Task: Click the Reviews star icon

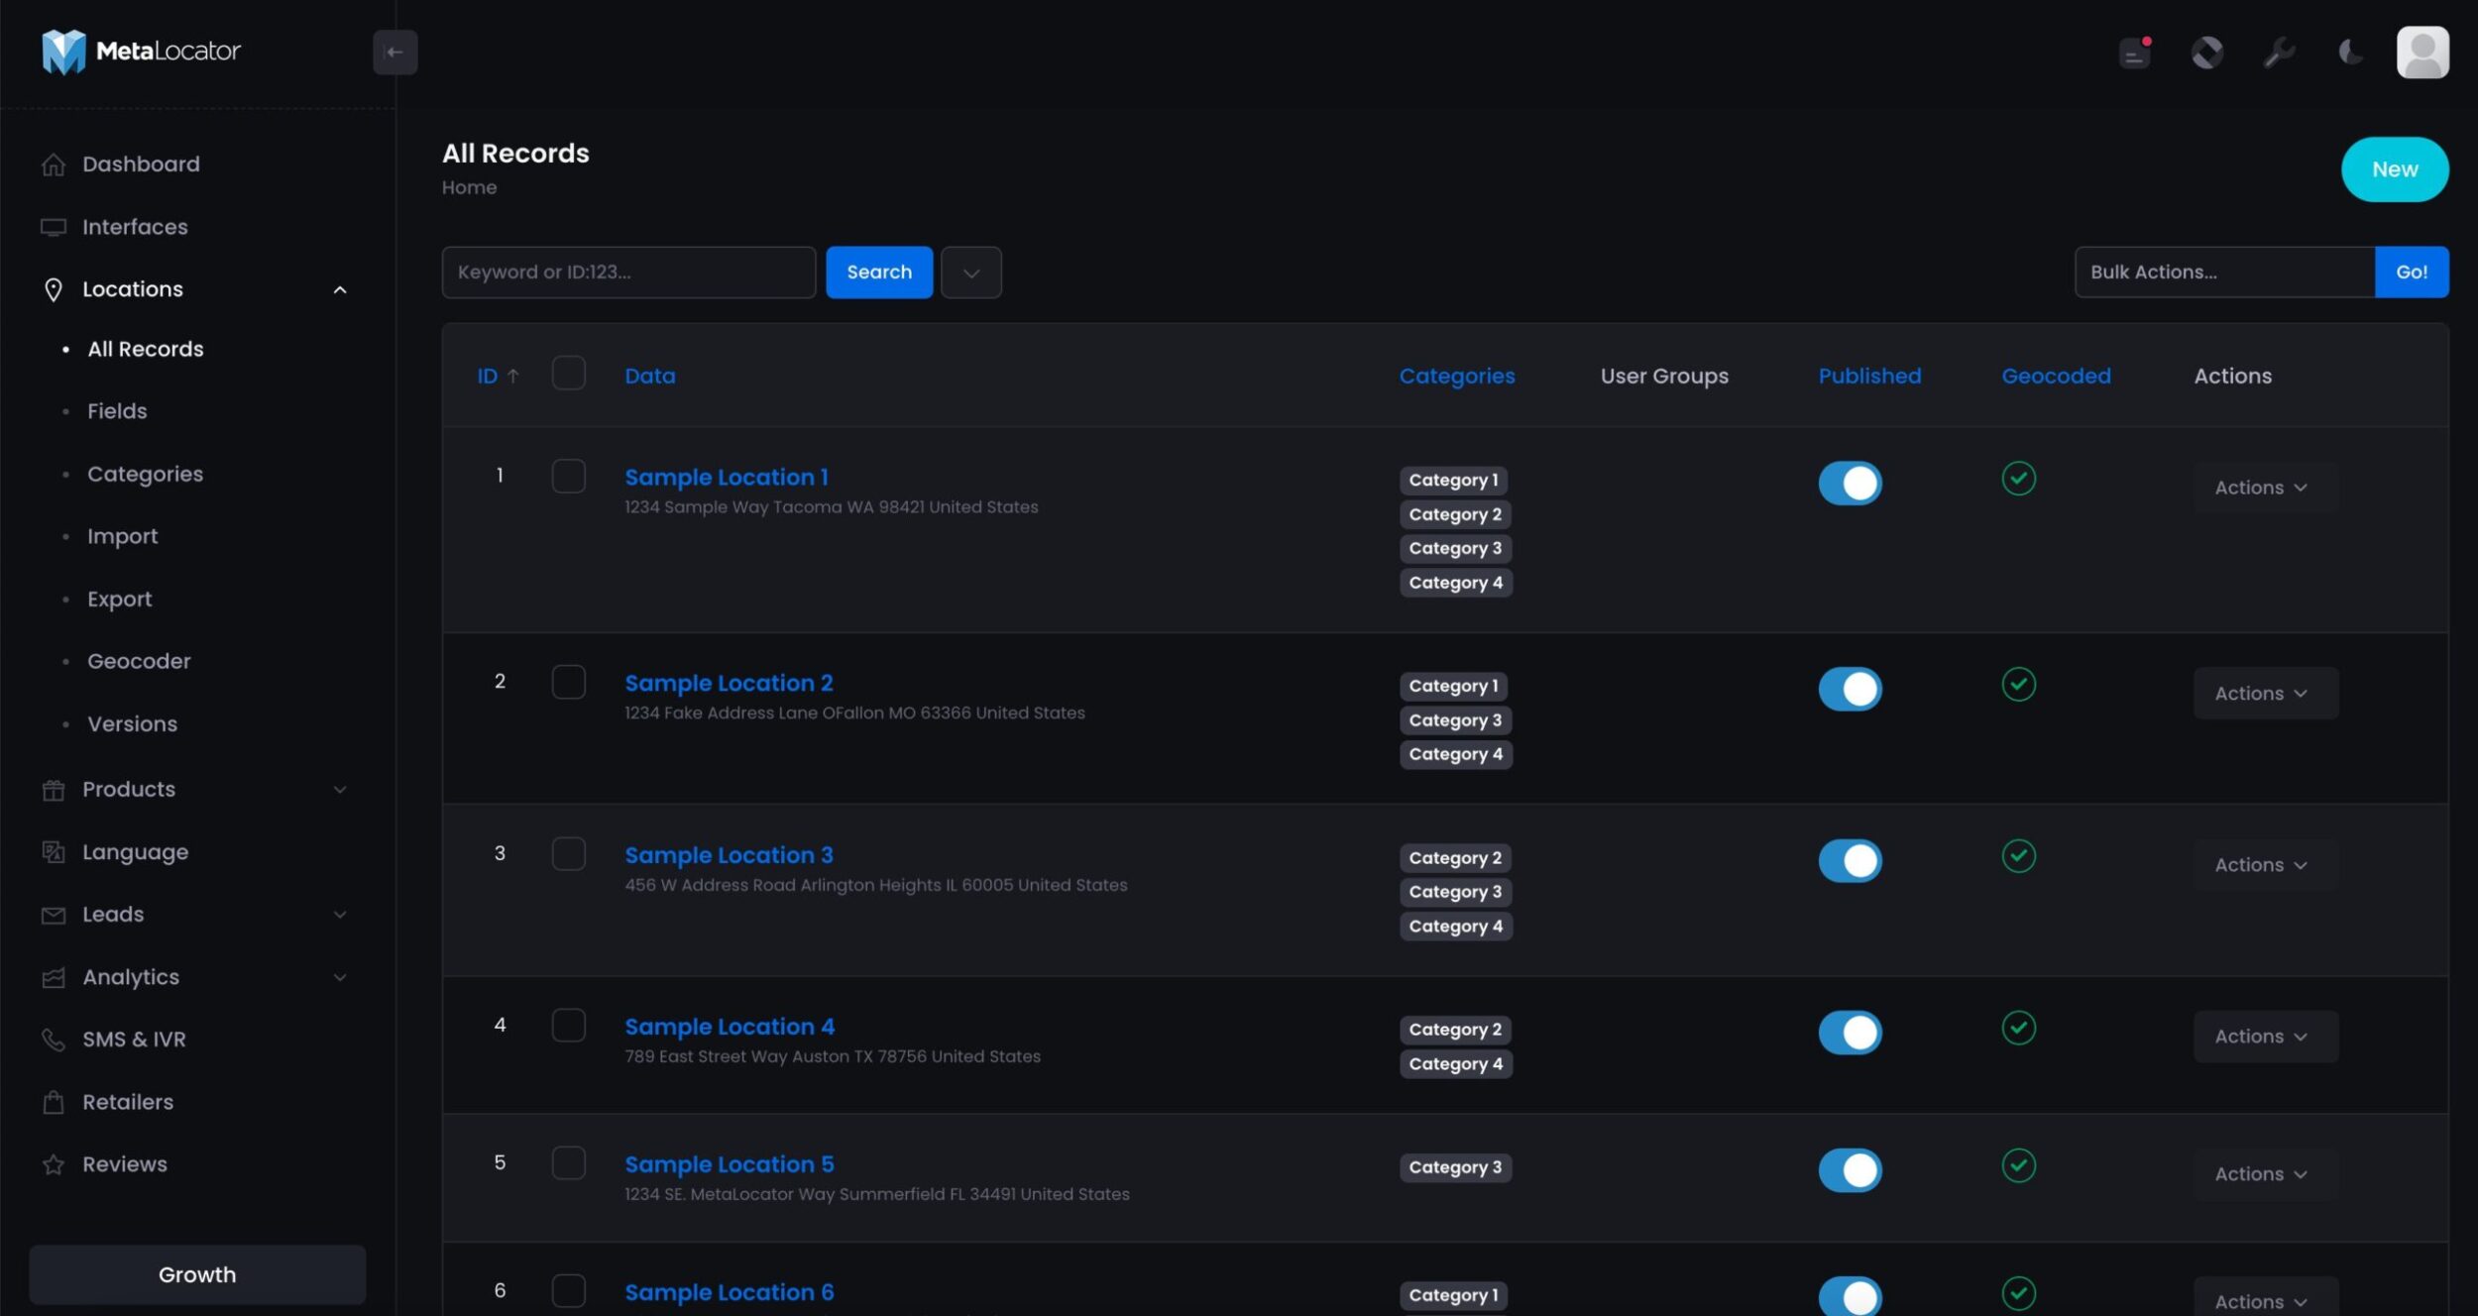Action: (x=54, y=1164)
